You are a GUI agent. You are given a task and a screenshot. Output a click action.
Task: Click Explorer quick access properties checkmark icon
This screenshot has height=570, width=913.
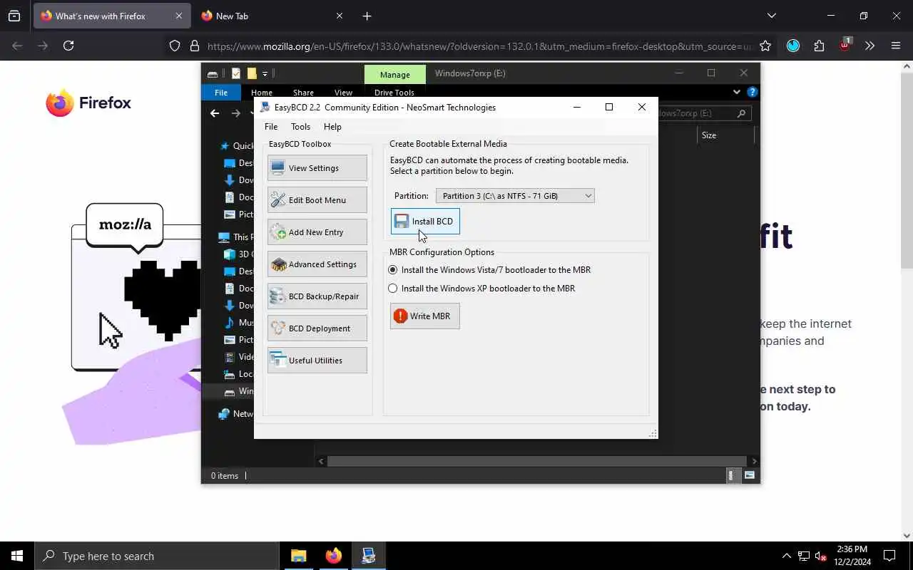(236, 73)
